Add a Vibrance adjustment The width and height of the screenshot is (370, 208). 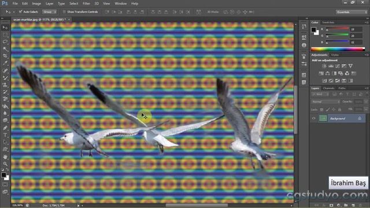351,66
